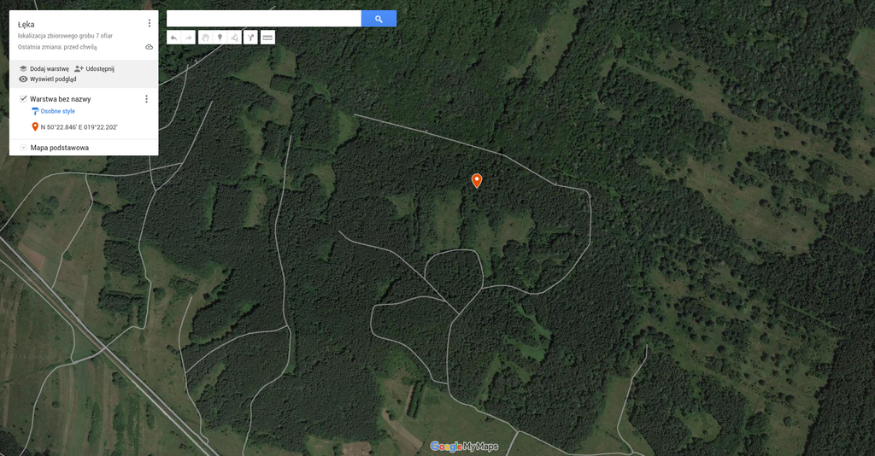Viewport: 875px width, 456px height.
Task: Expand the Mapa podstawowa section
Action: pyautogui.click(x=23, y=148)
